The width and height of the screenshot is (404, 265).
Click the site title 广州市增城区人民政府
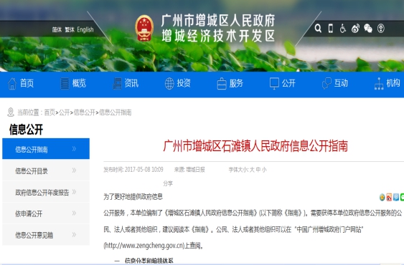pyautogui.click(x=218, y=21)
